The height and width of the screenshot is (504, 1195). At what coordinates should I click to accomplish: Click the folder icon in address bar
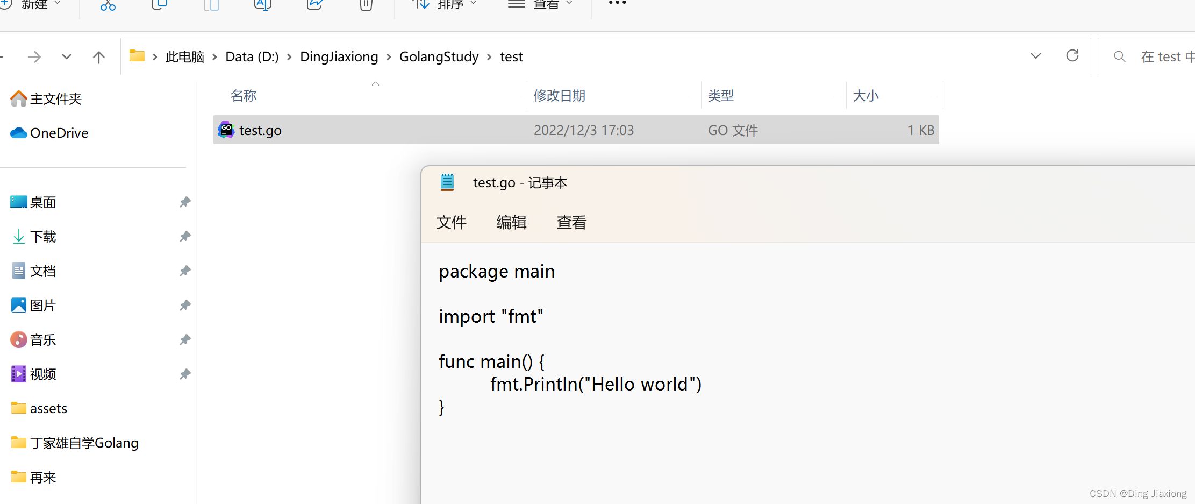tap(137, 55)
